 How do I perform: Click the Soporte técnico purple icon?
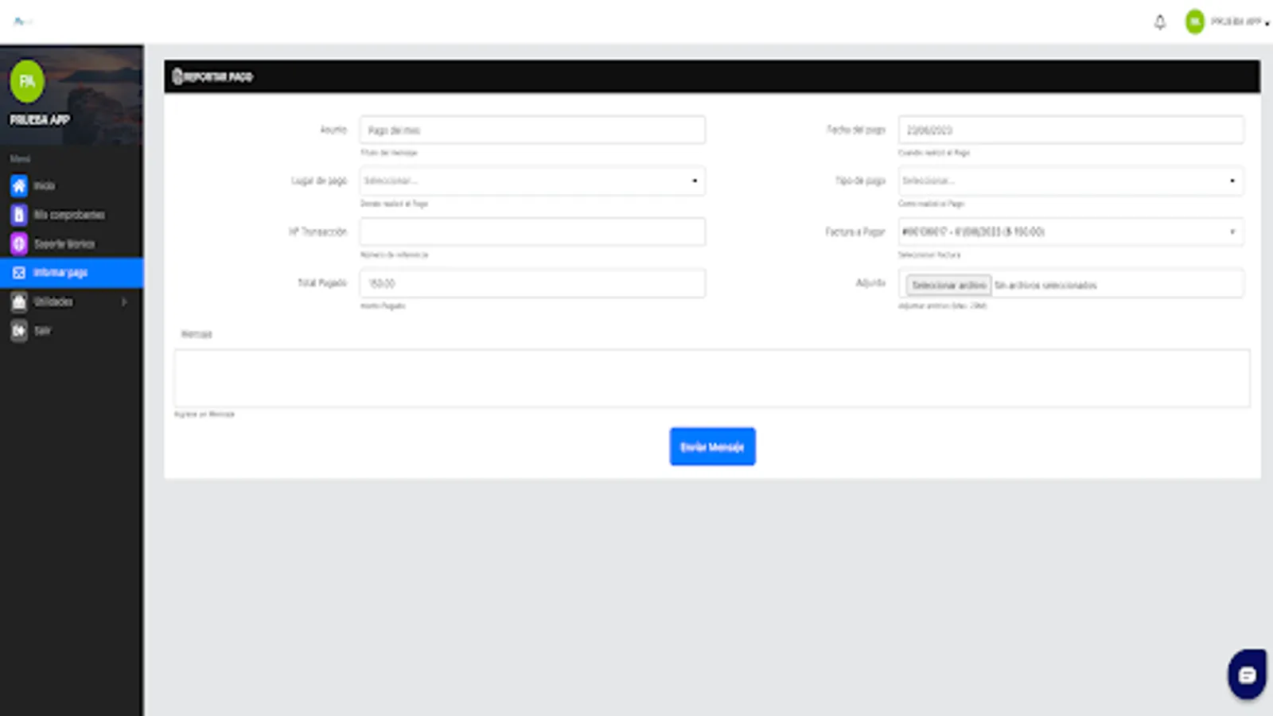pyautogui.click(x=19, y=243)
